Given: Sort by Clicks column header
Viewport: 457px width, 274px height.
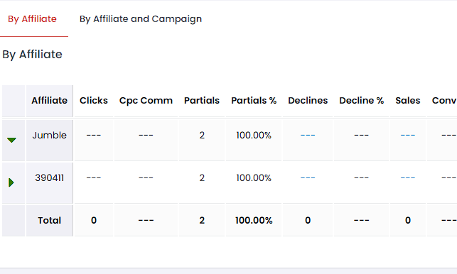Looking at the screenshot, I should (94, 101).
